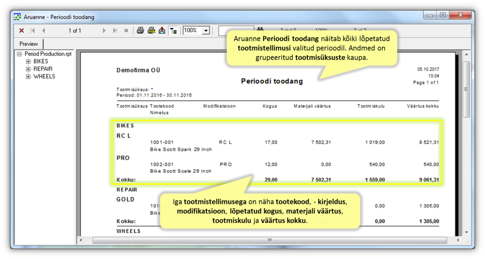The width and height of the screenshot is (485, 259).
Task: Click the WHEELS group header in the report
Action: [x=128, y=231]
